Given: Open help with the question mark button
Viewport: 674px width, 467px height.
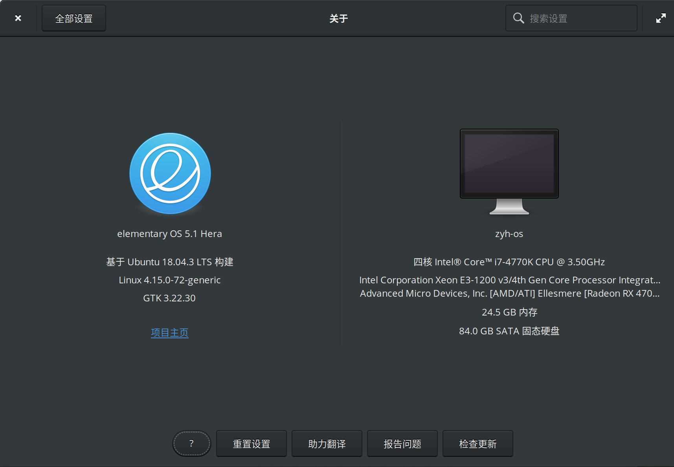Looking at the screenshot, I should pyautogui.click(x=192, y=443).
